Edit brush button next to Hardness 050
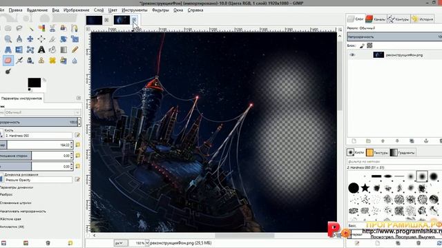This screenshot has height=248, width=442. 77,136
